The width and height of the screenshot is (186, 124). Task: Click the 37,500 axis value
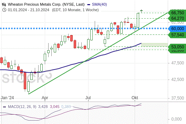tap(178, 98)
